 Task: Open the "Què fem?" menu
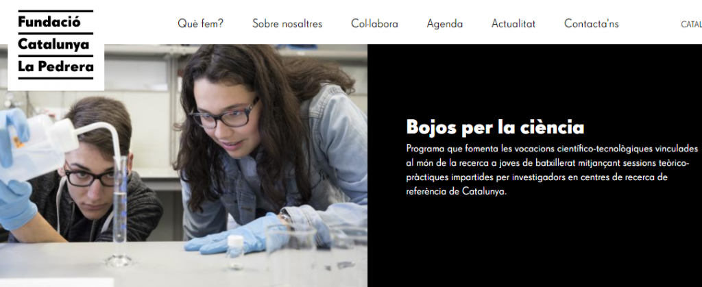pyautogui.click(x=200, y=24)
